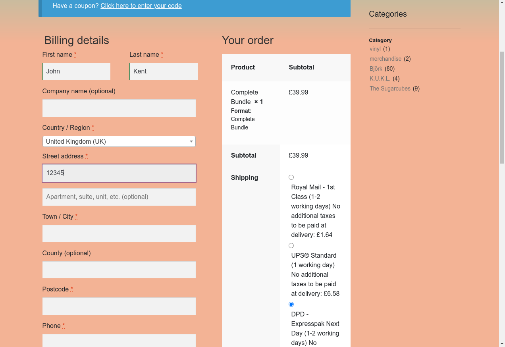Click the Postcode input field
Viewport: 505px width, 347px height.
pyautogui.click(x=119, y=307)
